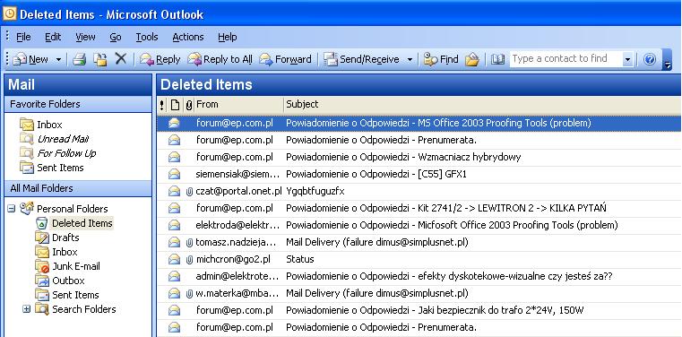Select the MS Office 2003 Proofing Tools email
682x337 pixels.
[419, 123]
